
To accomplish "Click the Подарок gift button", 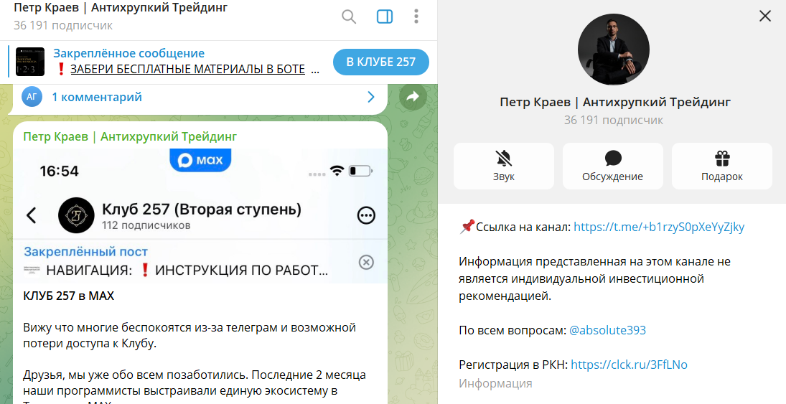I will [721, 166].
